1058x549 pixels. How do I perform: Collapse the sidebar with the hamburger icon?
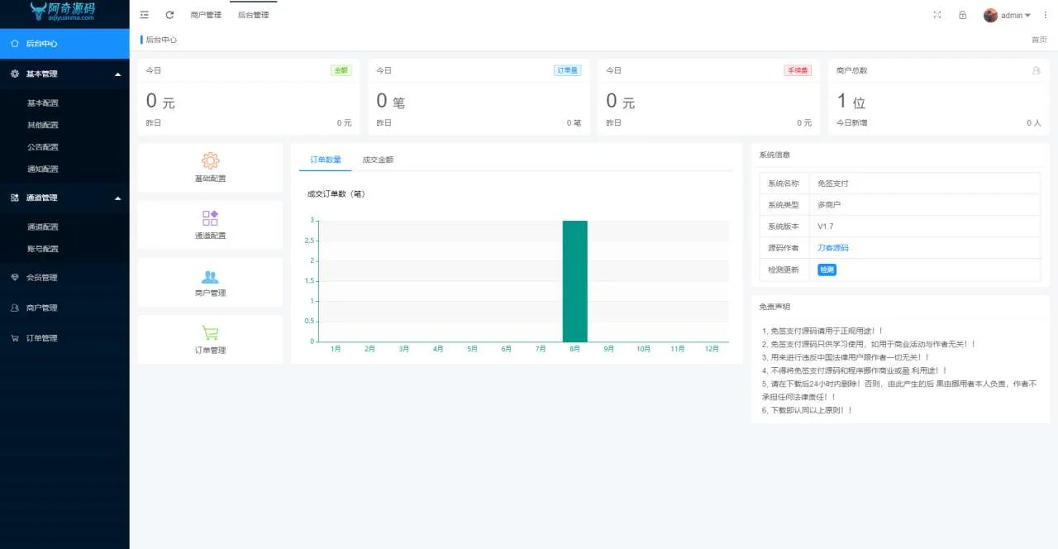pyautogui.click(x=144, y=14)
